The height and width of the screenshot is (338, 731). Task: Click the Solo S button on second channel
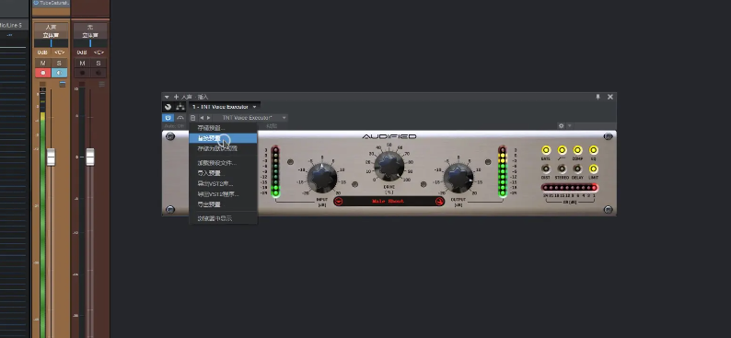[99, 63]
